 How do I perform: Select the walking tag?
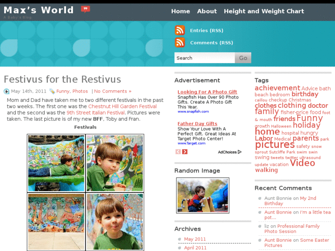point(266,170)
